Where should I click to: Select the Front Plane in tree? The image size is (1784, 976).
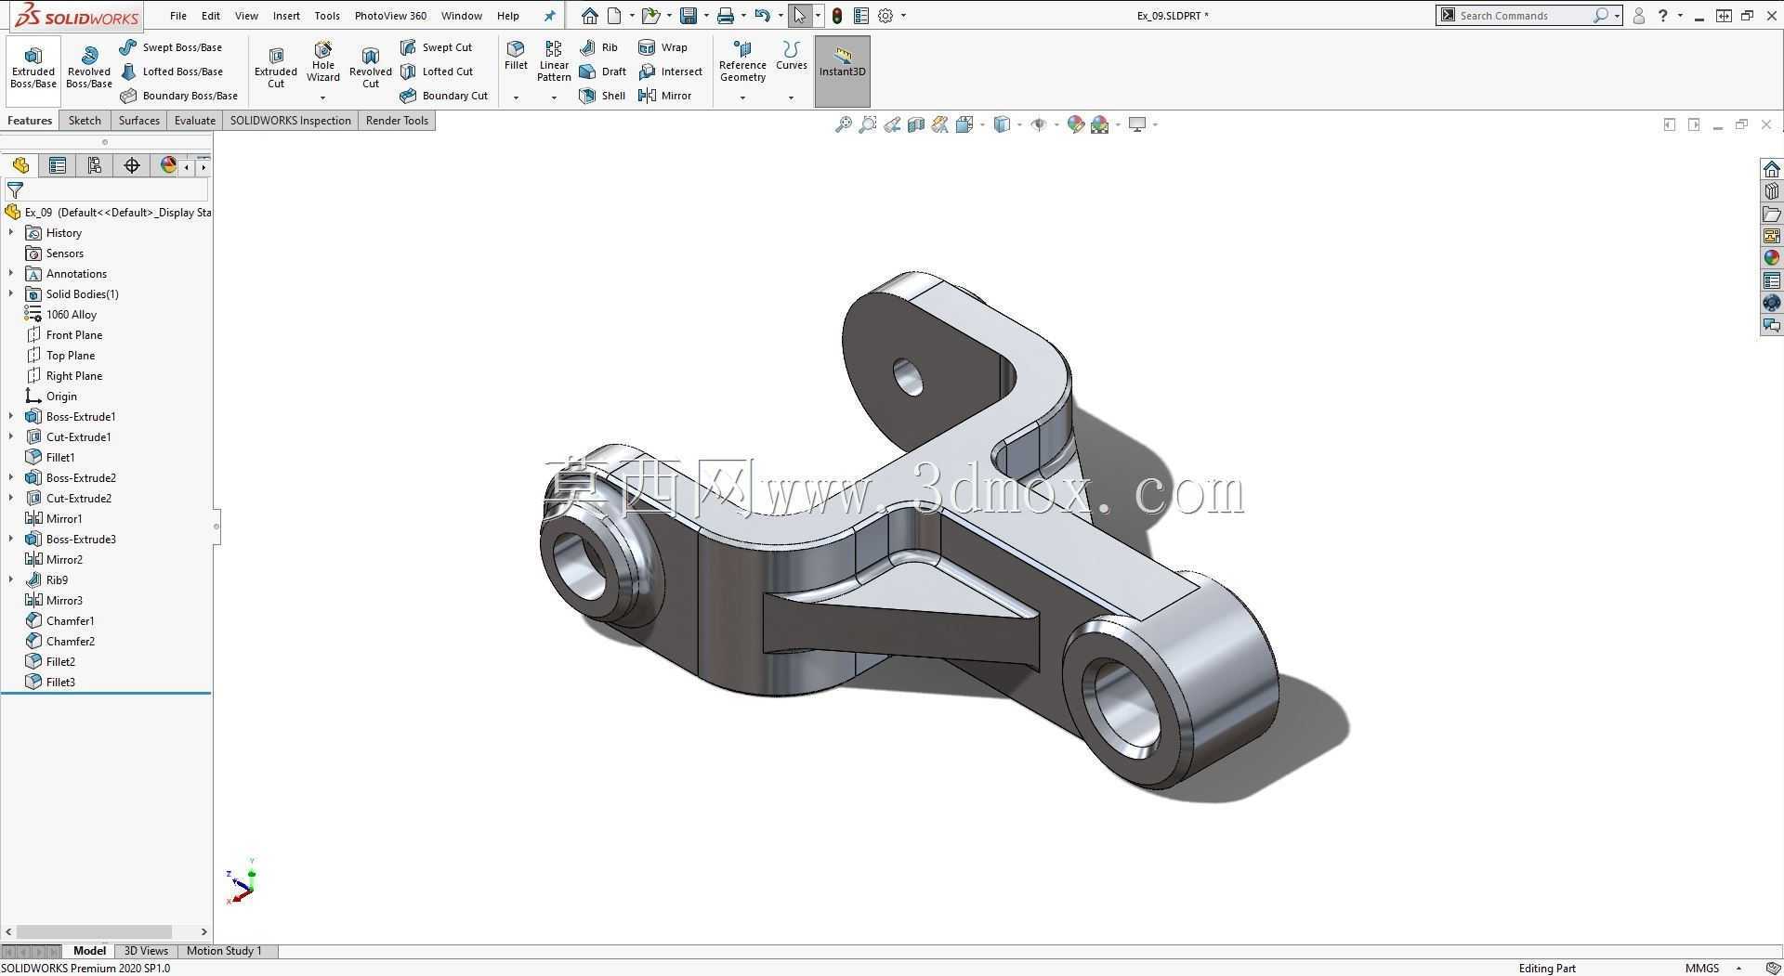point(64,335)
